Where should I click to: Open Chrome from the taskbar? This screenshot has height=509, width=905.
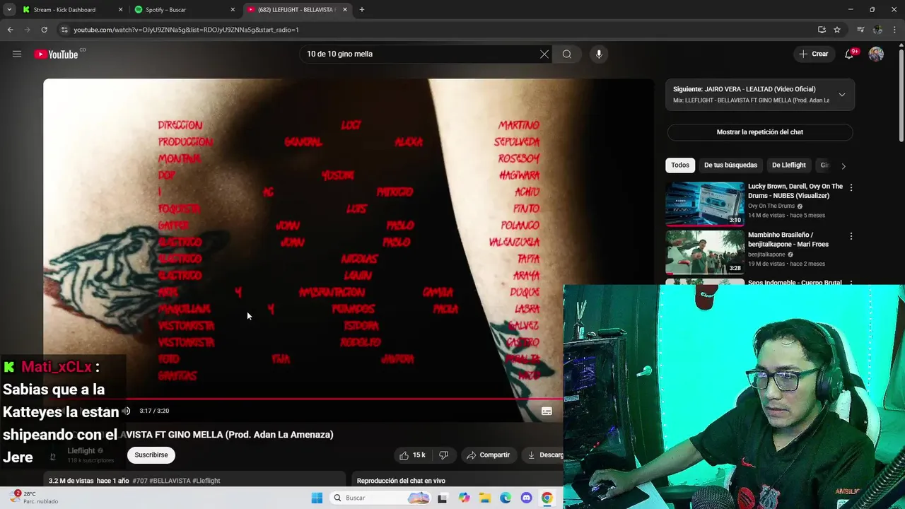(547, 498)
